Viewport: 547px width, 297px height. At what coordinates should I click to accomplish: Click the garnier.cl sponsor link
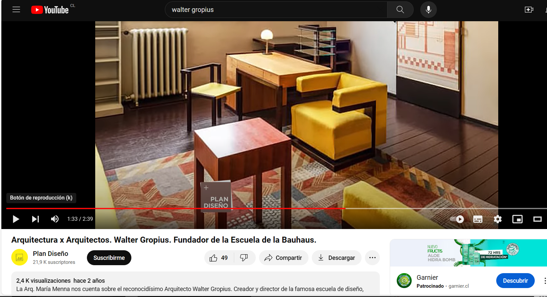click(x=459, y=286)
